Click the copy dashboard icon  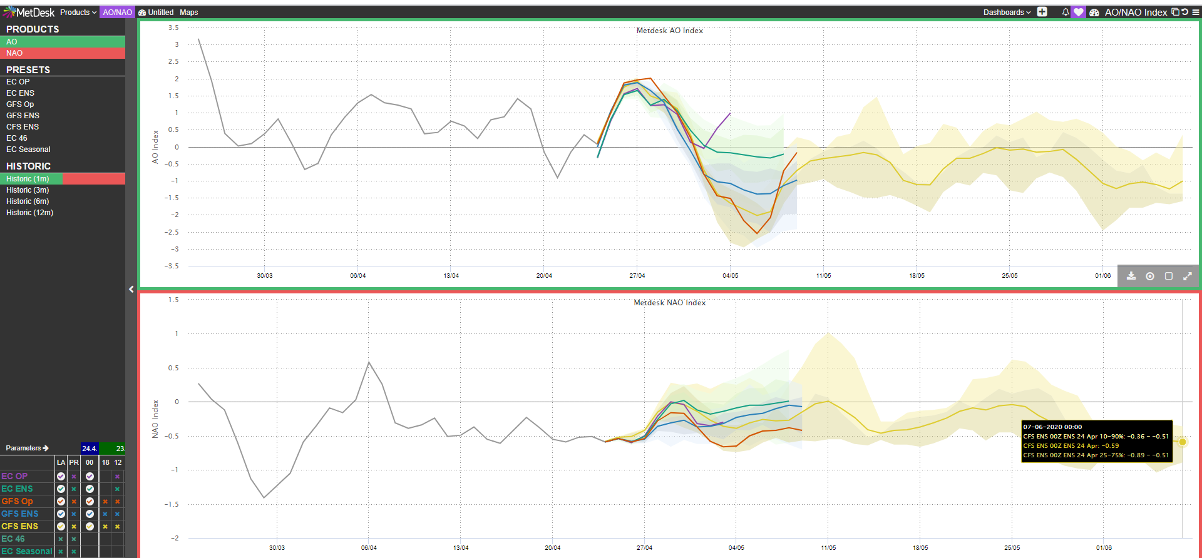[1175, 12]
